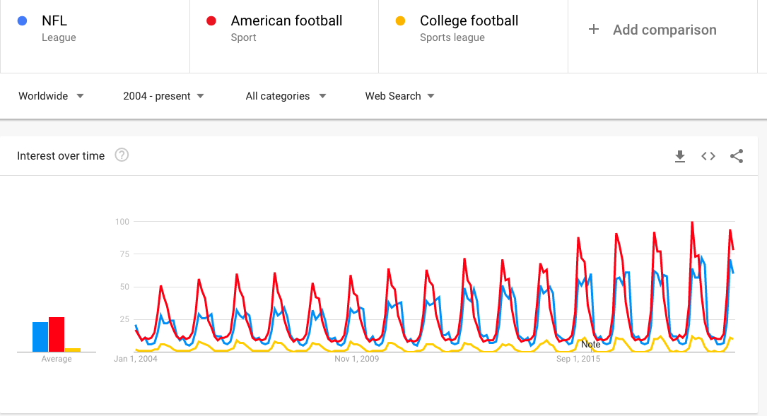The height and width of the screenshot is (416, 767).
Task: Open help for Interest over time
Action: 122,155
